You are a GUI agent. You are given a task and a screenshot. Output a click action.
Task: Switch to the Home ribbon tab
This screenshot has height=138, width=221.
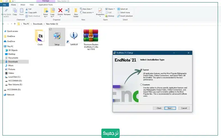tap(14, 5)
